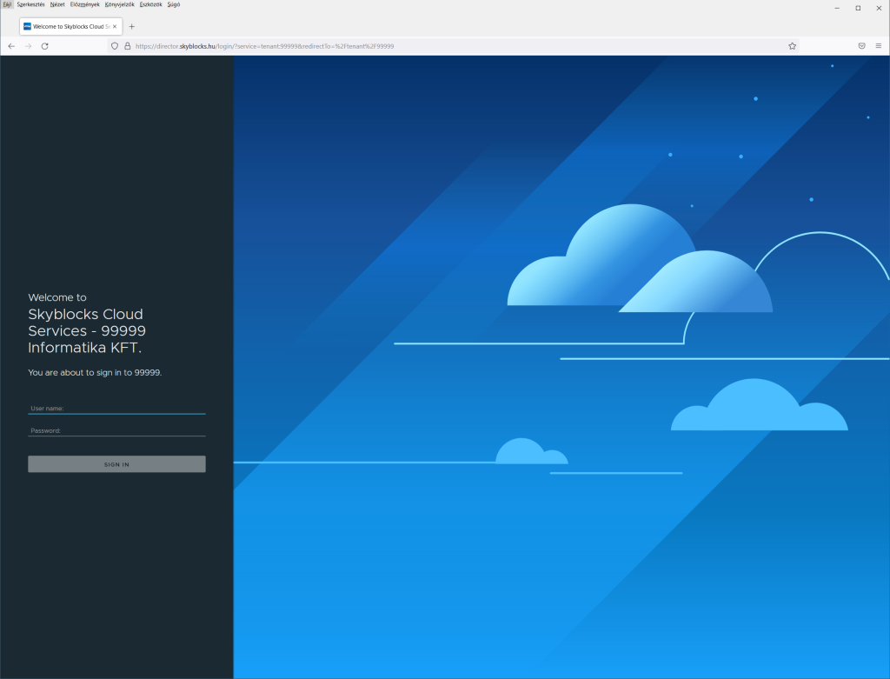This screenshot has width=890, height=679.
Task: Close the Welcome to Skyblocks Cloud tab
Action: (115, 26)
